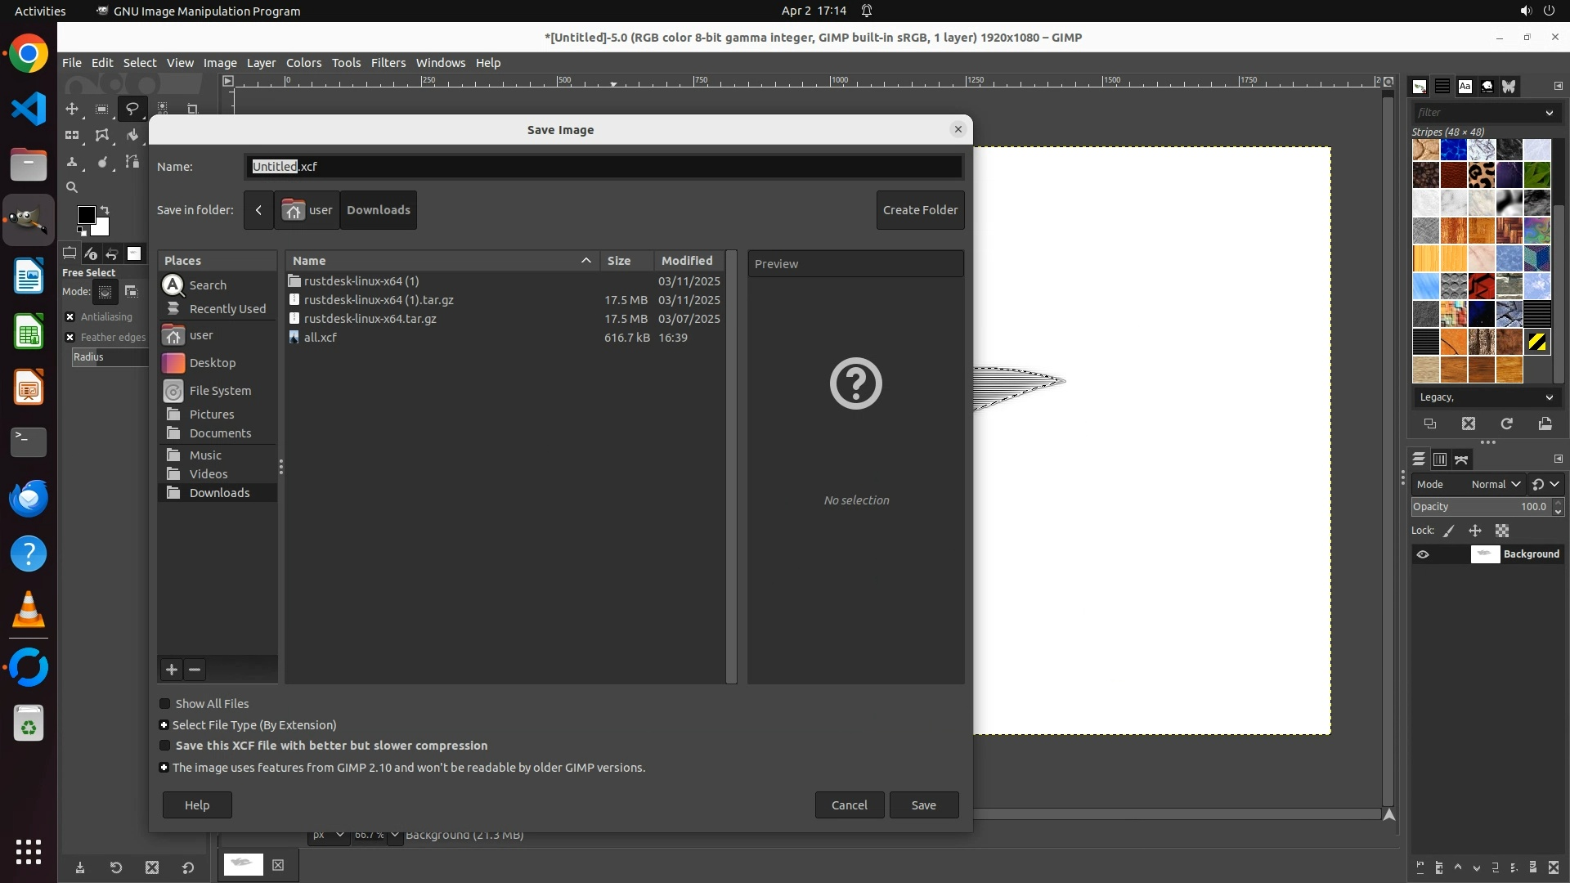Open the Filters menu

[388, 63]
